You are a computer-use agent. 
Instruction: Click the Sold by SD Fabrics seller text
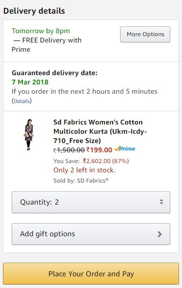81,181
